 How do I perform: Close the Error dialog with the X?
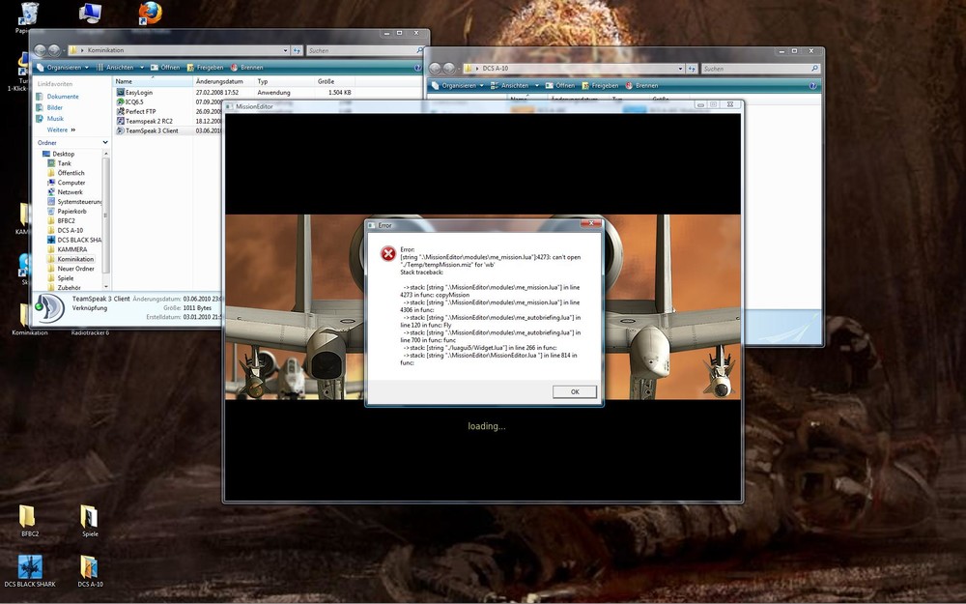coord(591,223)
